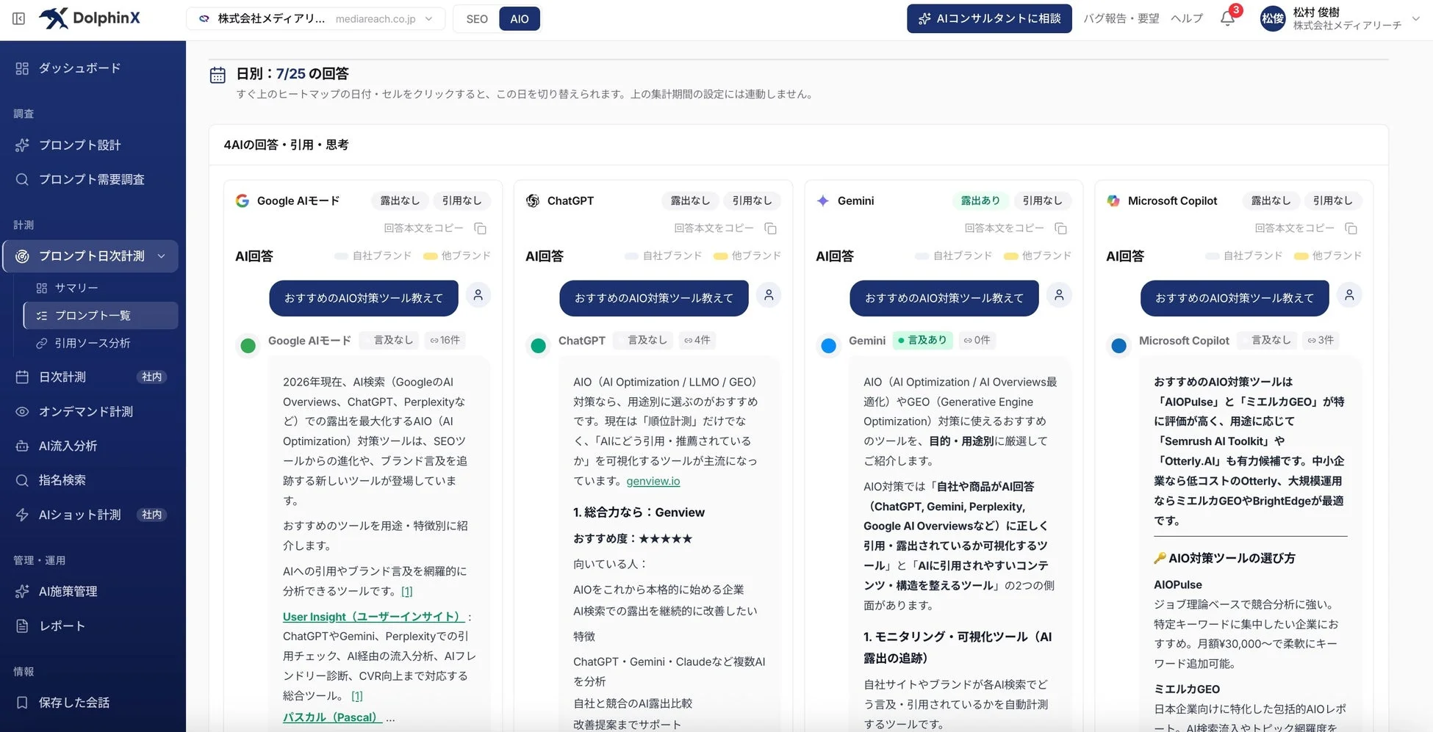Click user icon beside Google AIモード prompt

pos(478,295)
